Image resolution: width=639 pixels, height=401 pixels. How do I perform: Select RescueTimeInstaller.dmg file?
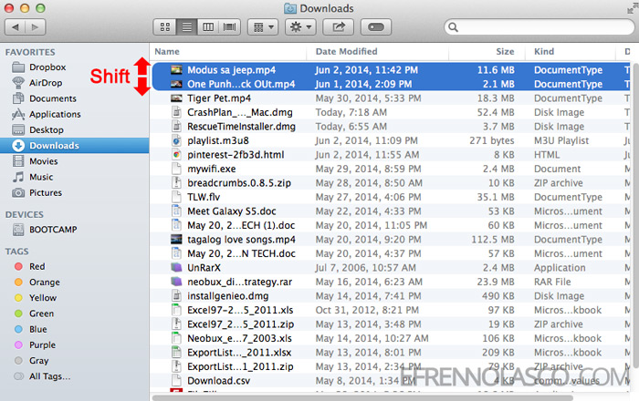tap(241, 127)
